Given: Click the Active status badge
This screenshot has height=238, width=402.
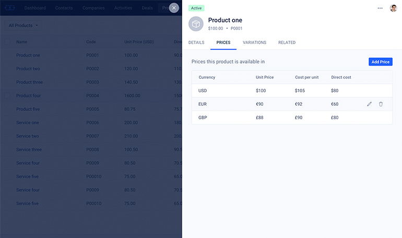Looking at the screenshot, I should [196, 8].
